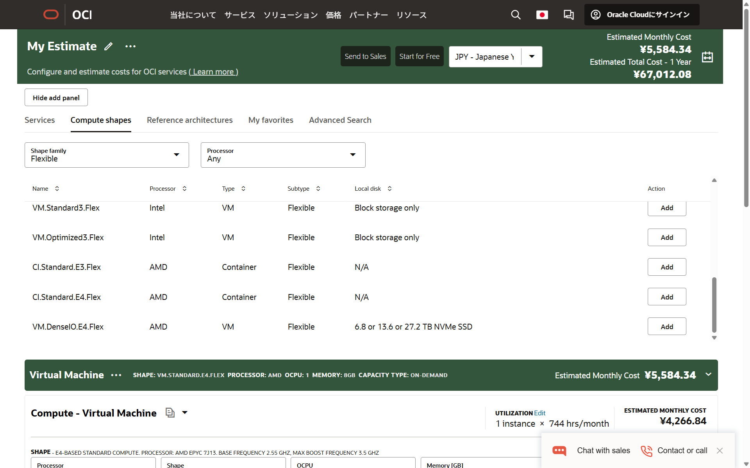This screenshot has width=750, height=468.
Task: Click the Japan flag country selector icon
Action: click(542, 15)
